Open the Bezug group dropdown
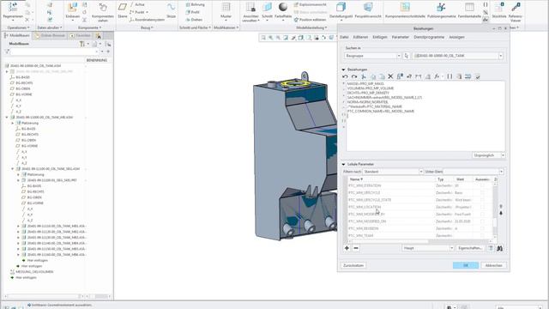Viewport: 549px width, 309px height. (x=147, y=27)
